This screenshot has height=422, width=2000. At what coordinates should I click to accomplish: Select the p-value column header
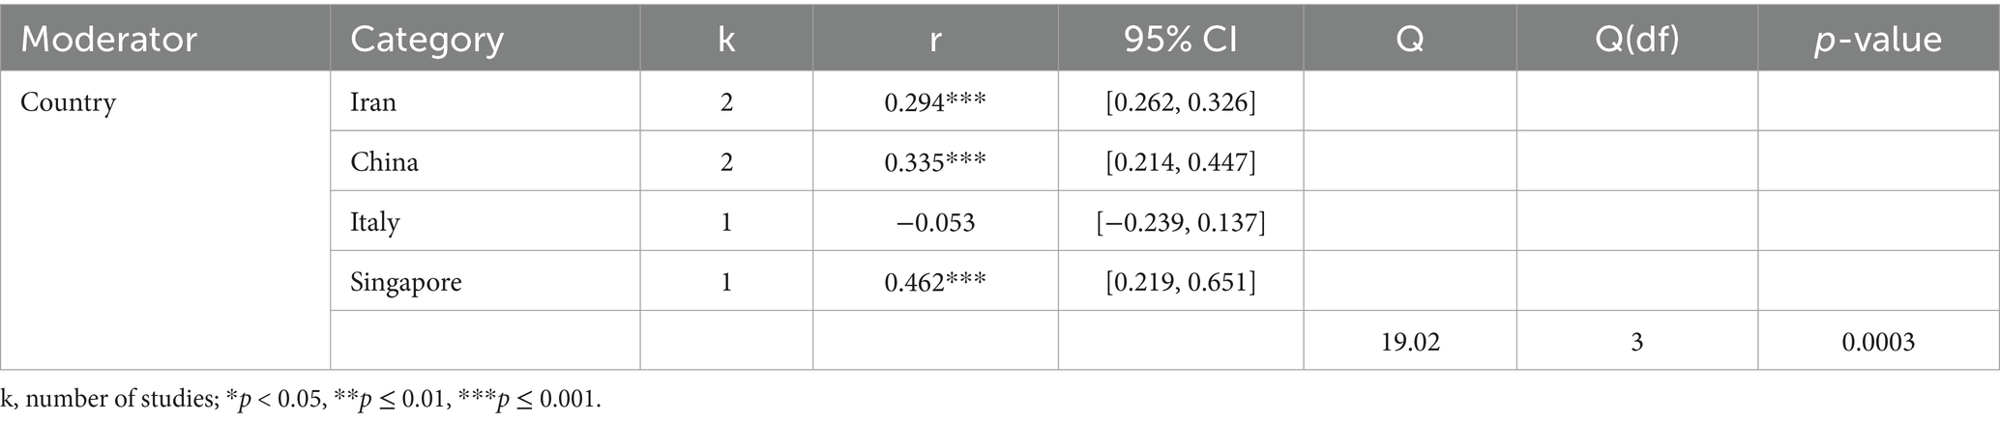coord(1877,40)
